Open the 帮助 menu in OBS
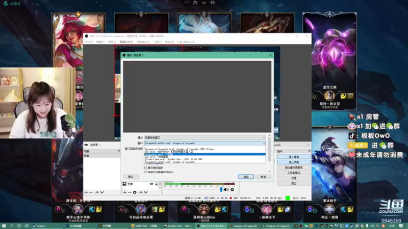Image resolution: width=408 pixels, height=229 pixels. pyautogui.click(x=169, y=42)
